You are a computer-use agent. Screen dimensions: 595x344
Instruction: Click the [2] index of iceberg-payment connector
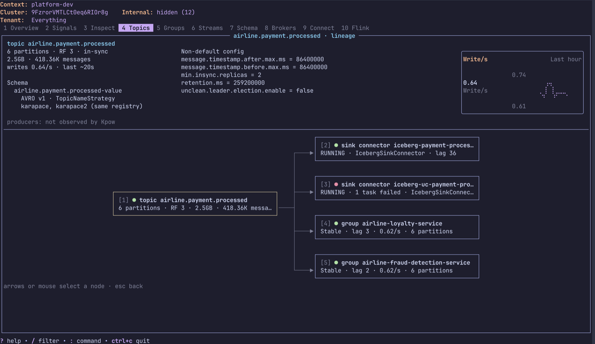(326, 145)
